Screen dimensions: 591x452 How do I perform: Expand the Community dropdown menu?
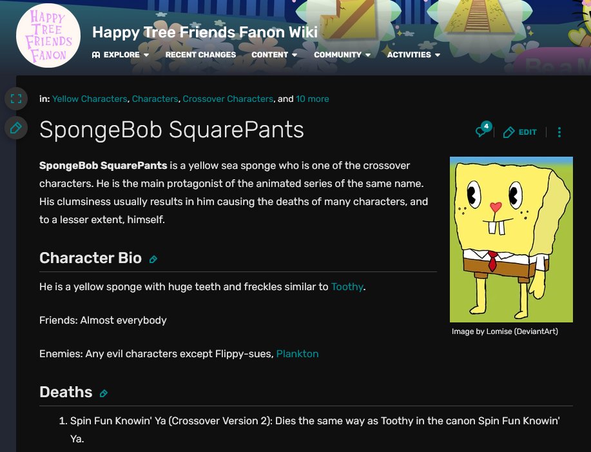pos(342,55)
